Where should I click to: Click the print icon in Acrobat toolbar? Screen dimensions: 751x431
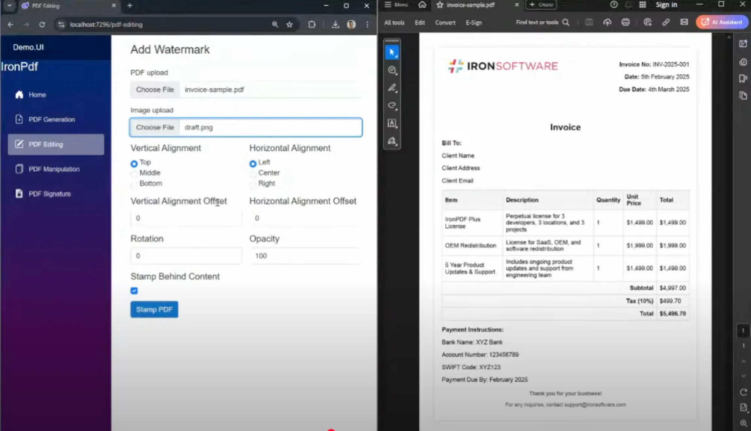tap(625, 23)
